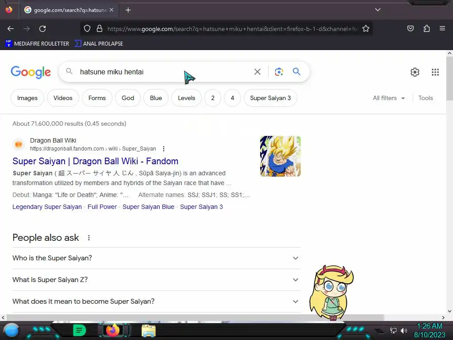Click the scroll down arrow
The image size is (453, 340).
449,311
